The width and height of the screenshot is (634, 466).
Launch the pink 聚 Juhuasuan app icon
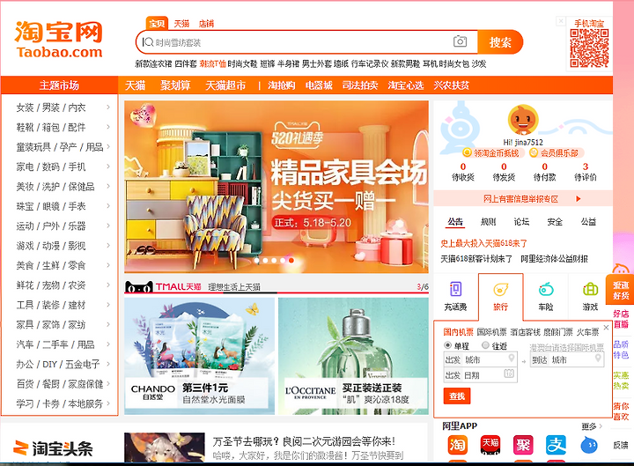coord(523,445)
